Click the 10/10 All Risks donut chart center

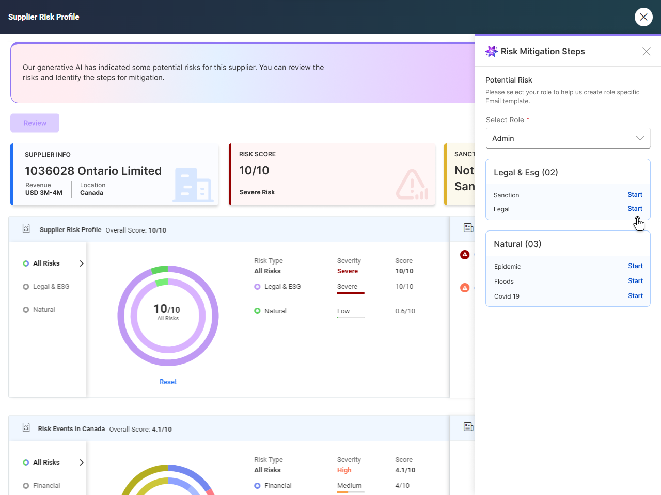pos(168,312)
